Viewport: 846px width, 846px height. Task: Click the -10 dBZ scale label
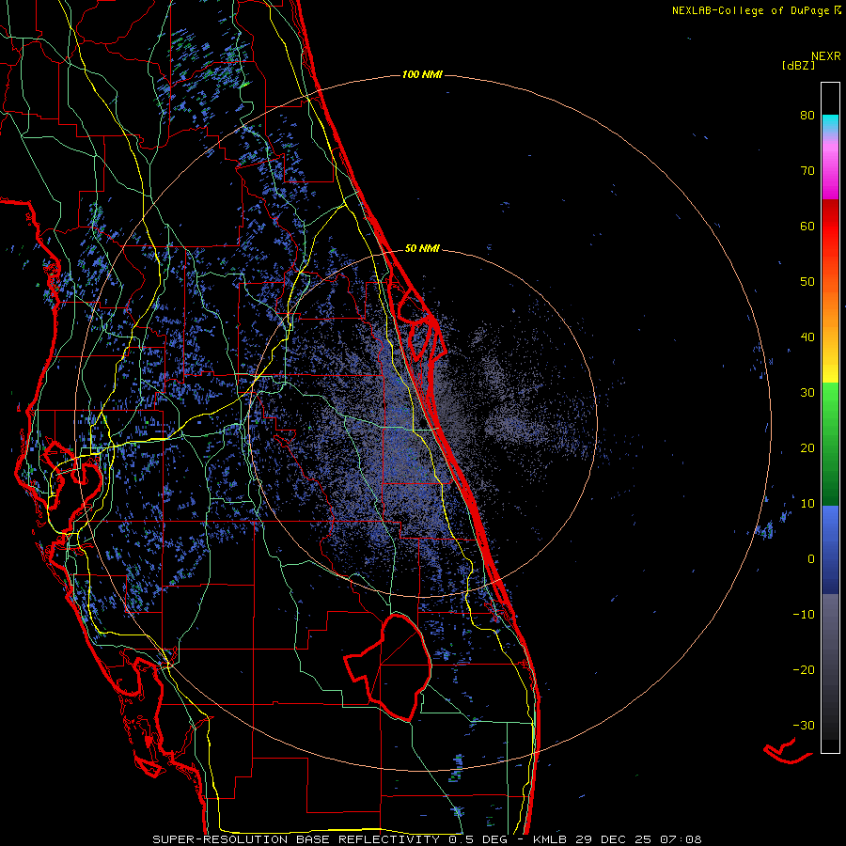point(804,614)
